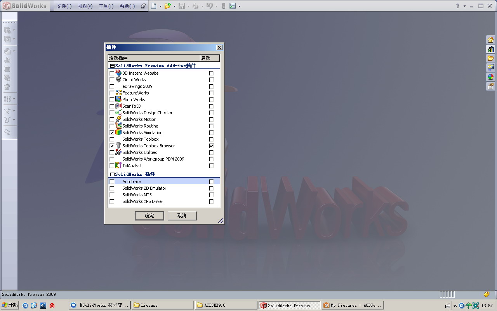Uncheck the SolidWorks Toolbox Browser active checkbox
This screenshot has width=497, height=311.
coord(112,146)
